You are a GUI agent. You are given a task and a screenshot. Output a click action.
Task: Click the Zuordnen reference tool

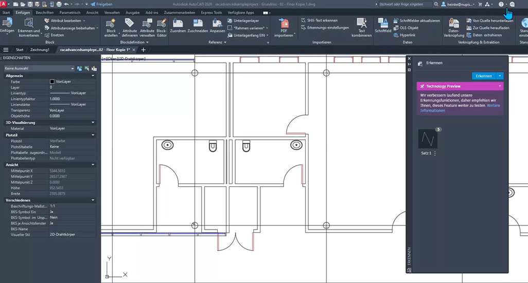[x=178, y=26]
